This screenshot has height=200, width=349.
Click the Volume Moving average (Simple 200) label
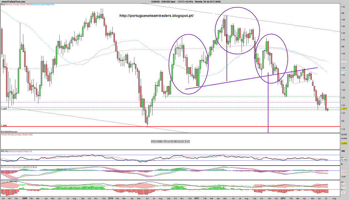tap(17, 135)
